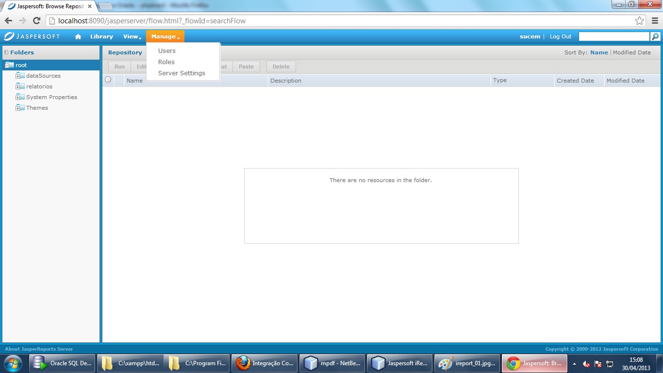Expand the Themes folder node
Viewport: 663px width, 373px height.
(17, 108)
